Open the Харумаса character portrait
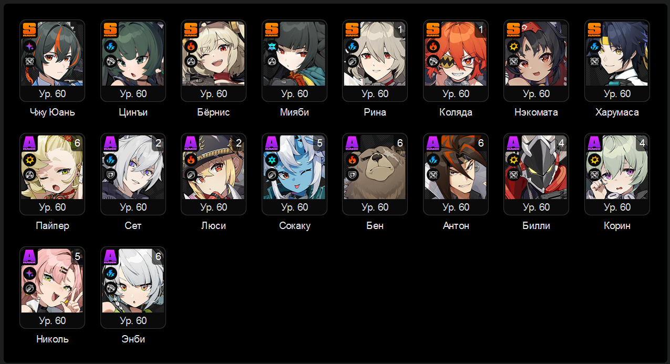Viewport: 670px width, 364px height. point(617,54)
